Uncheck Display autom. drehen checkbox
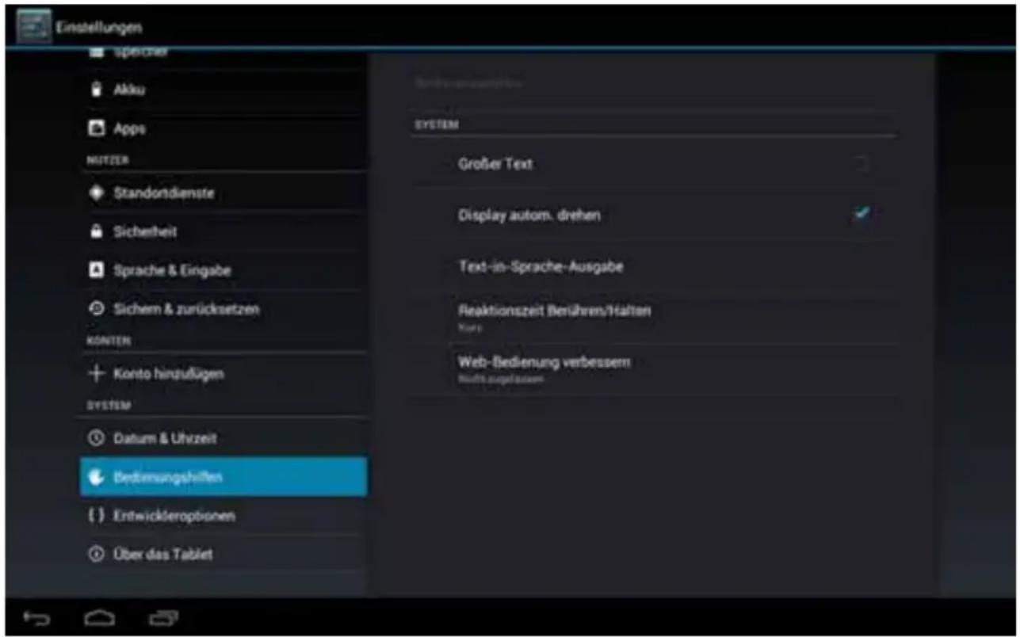This screenshot has width=1020, height=637. 861,214
